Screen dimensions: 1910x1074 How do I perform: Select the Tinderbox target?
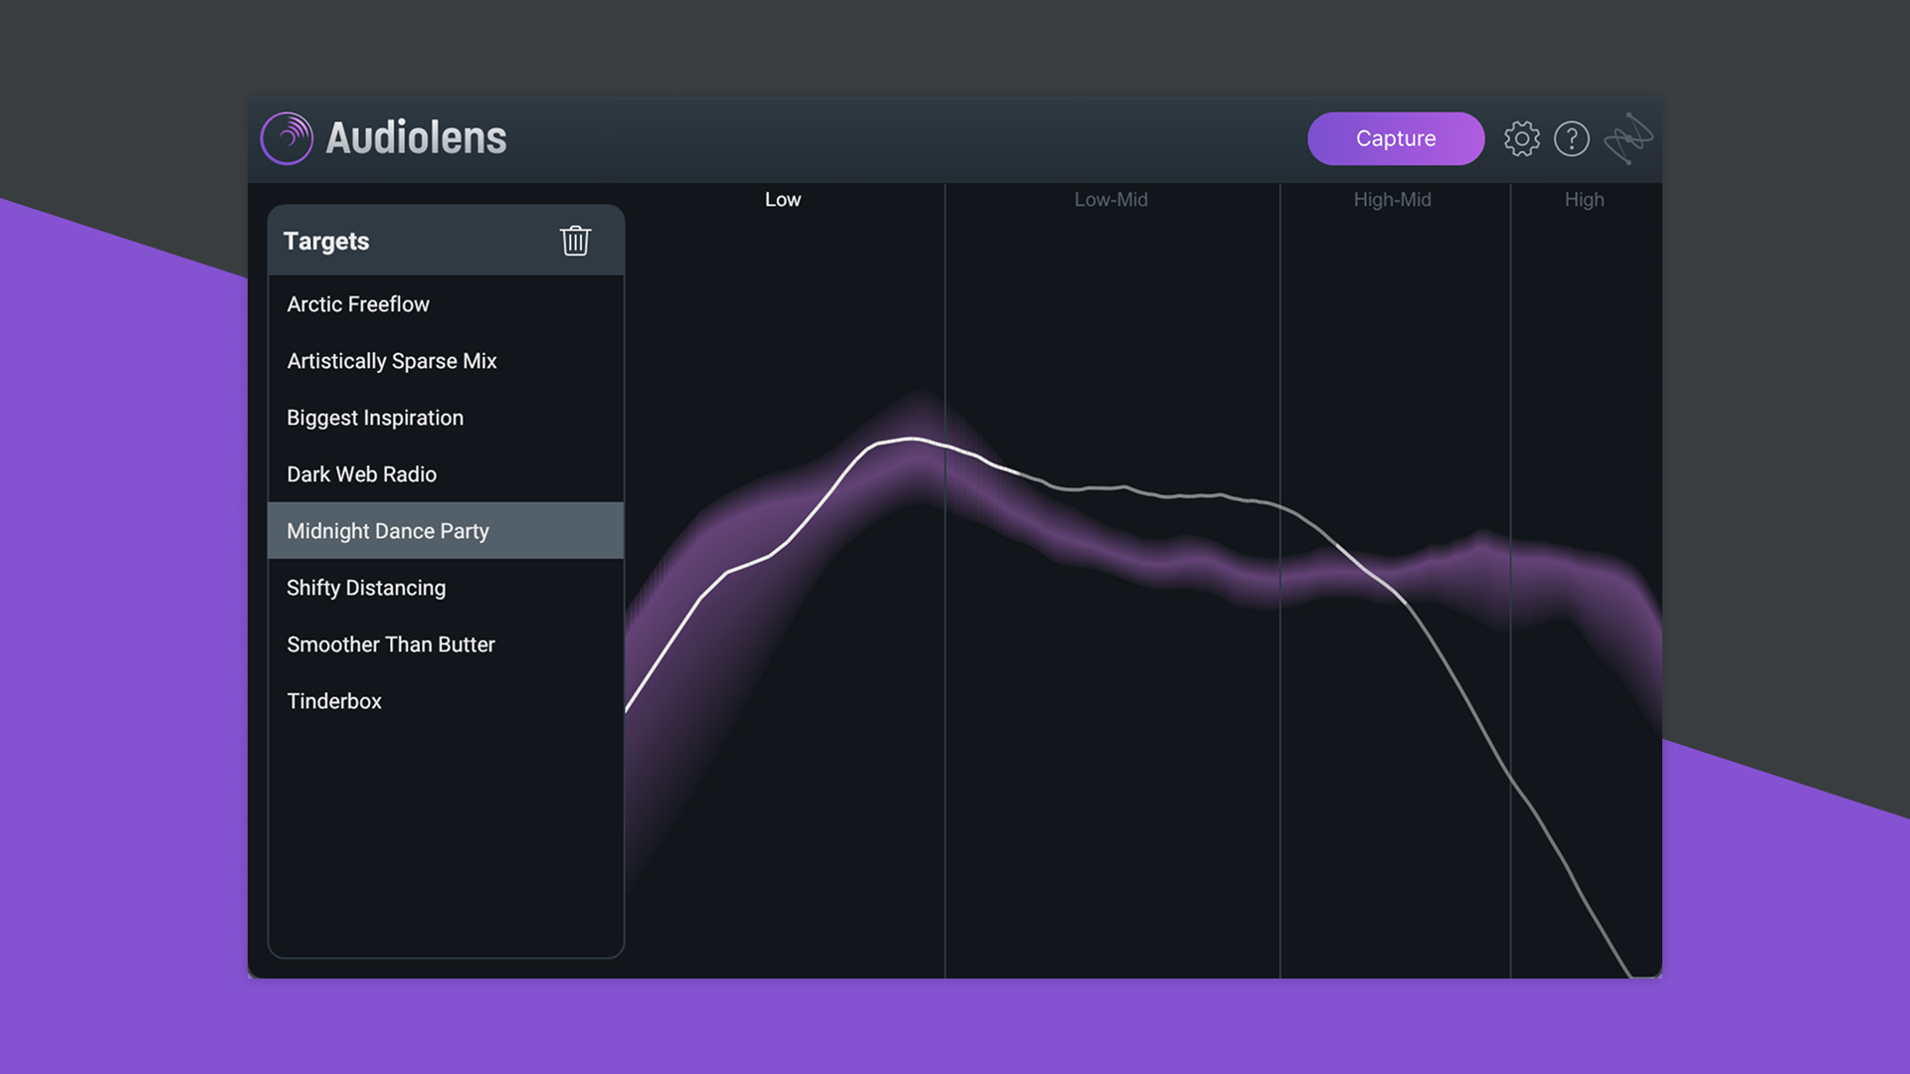[x=333, y=701]
